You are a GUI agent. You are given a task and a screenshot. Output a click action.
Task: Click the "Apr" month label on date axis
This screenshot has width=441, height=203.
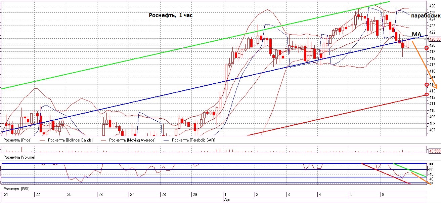(x=228, y=199)
